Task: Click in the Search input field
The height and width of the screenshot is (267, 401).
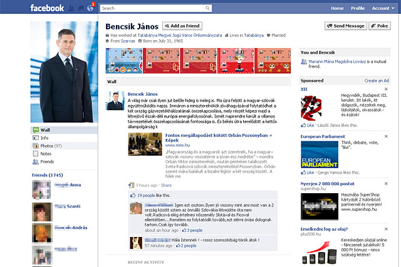Action: click(152, 8)
